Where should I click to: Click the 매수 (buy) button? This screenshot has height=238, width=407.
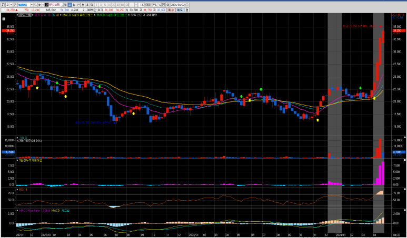pos(171,10)
